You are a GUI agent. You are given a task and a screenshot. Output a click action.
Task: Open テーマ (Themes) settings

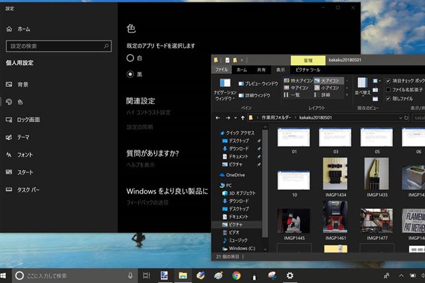click(18, 137)
